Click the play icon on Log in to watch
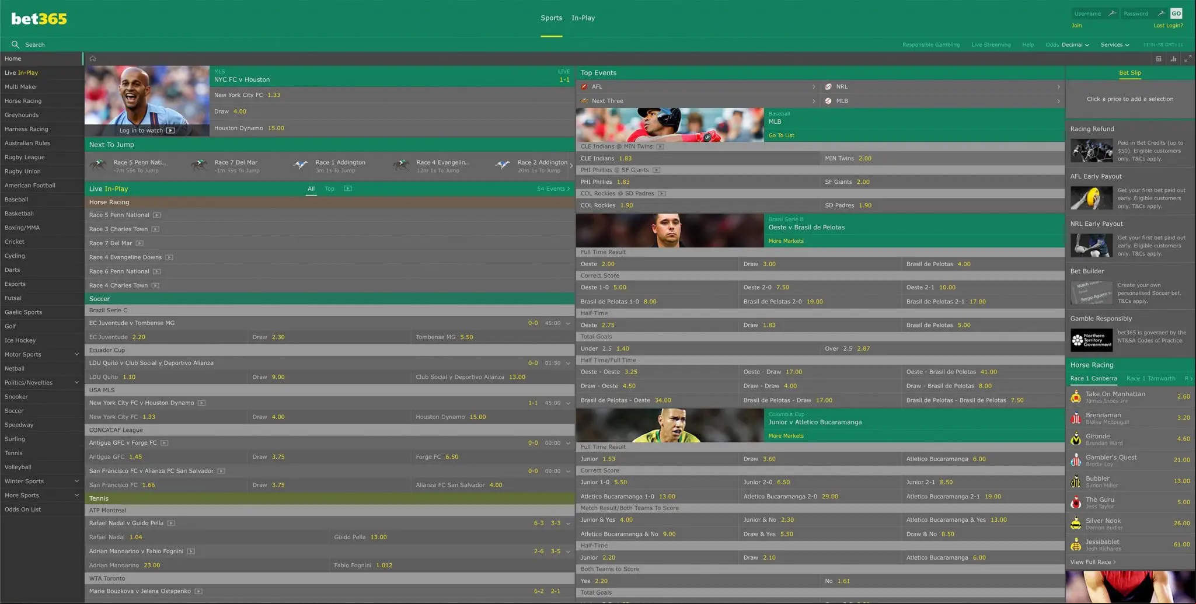This screenshot has width=1196, height=604. click(170, 131)
